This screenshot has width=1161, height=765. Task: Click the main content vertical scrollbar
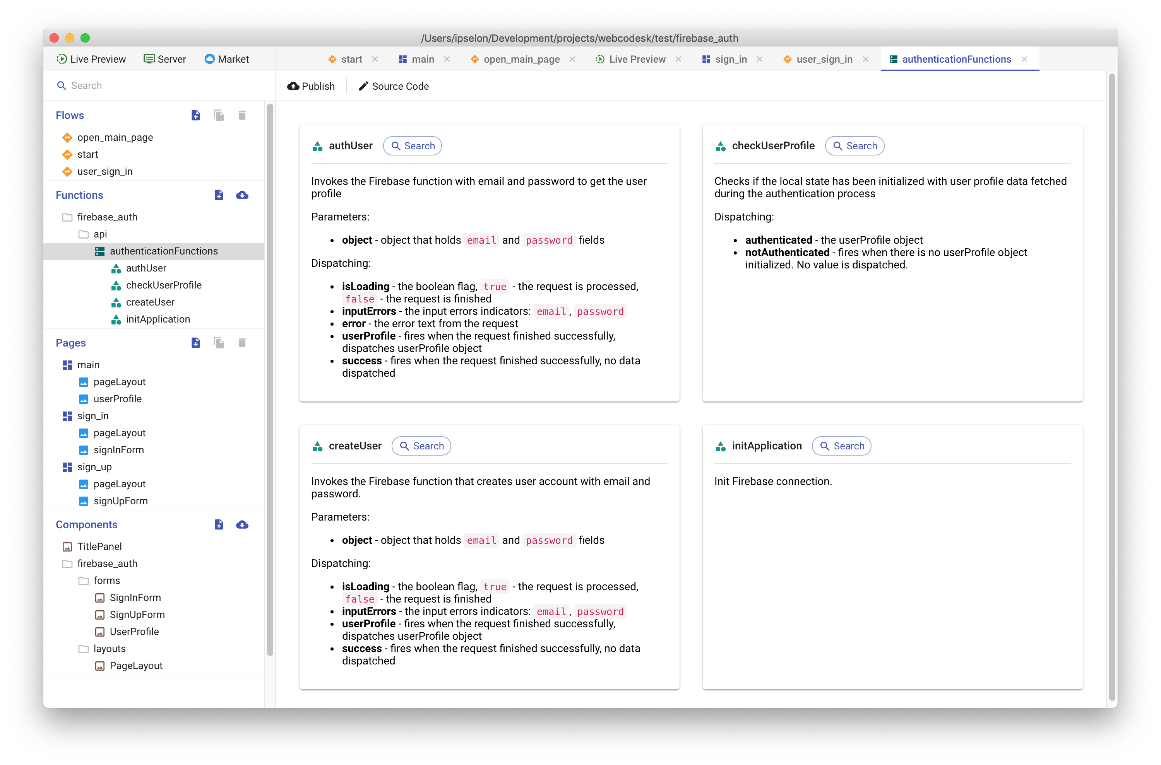tap(1112, 386)
